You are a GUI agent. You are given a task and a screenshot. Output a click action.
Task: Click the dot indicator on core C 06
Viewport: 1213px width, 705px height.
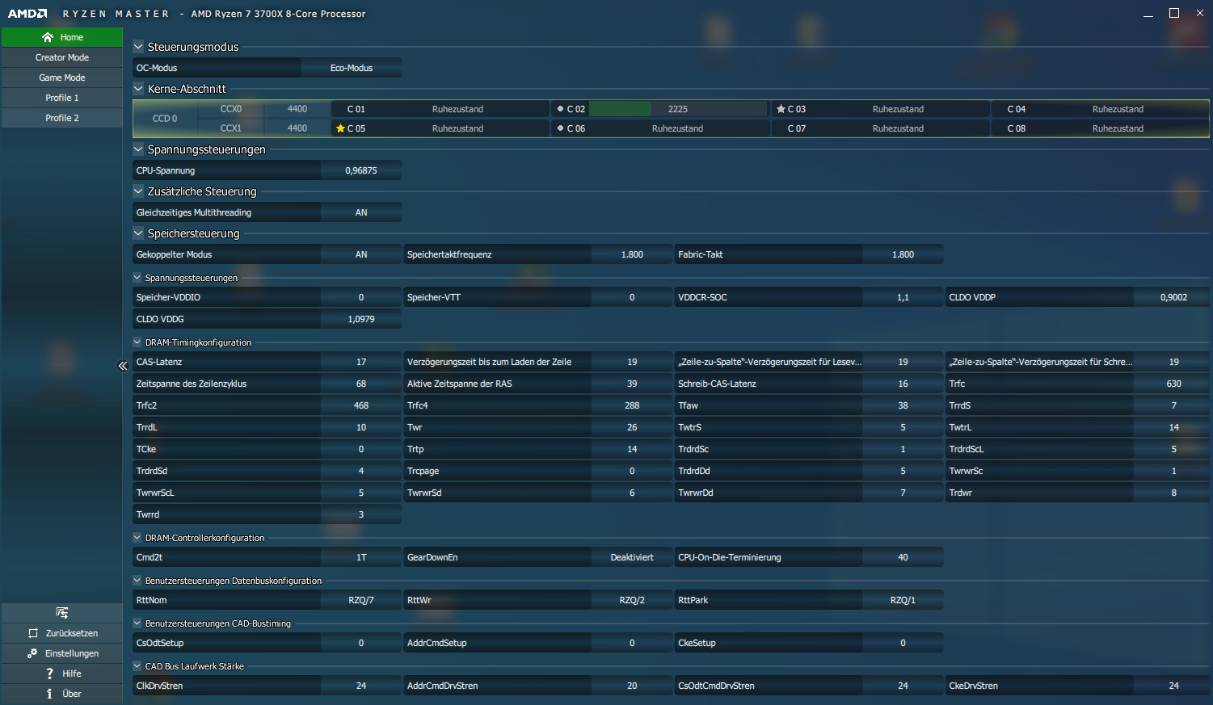tap(560, 128)
